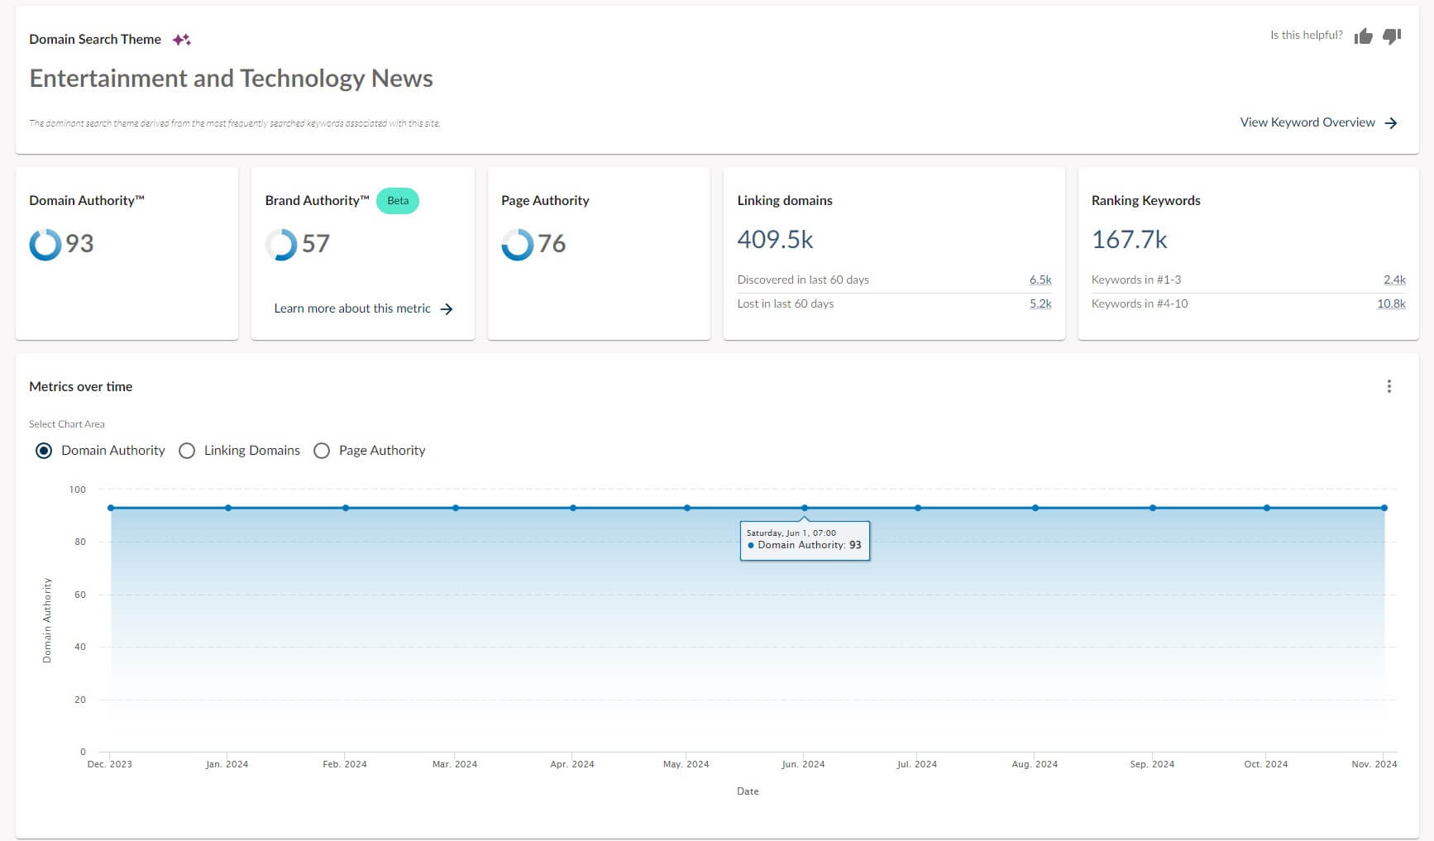Select the Linking Domains radio button
The width and height of the screenshot is (1434, 841).
(x=187, y=450)
